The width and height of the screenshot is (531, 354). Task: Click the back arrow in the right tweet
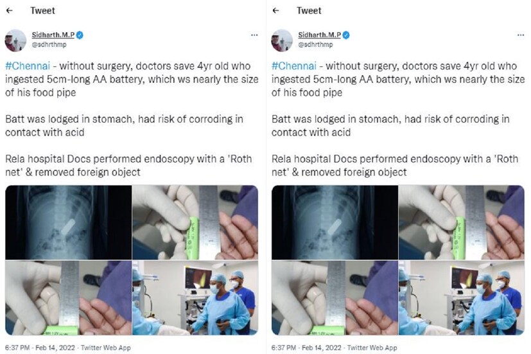(x=275, y=10)
